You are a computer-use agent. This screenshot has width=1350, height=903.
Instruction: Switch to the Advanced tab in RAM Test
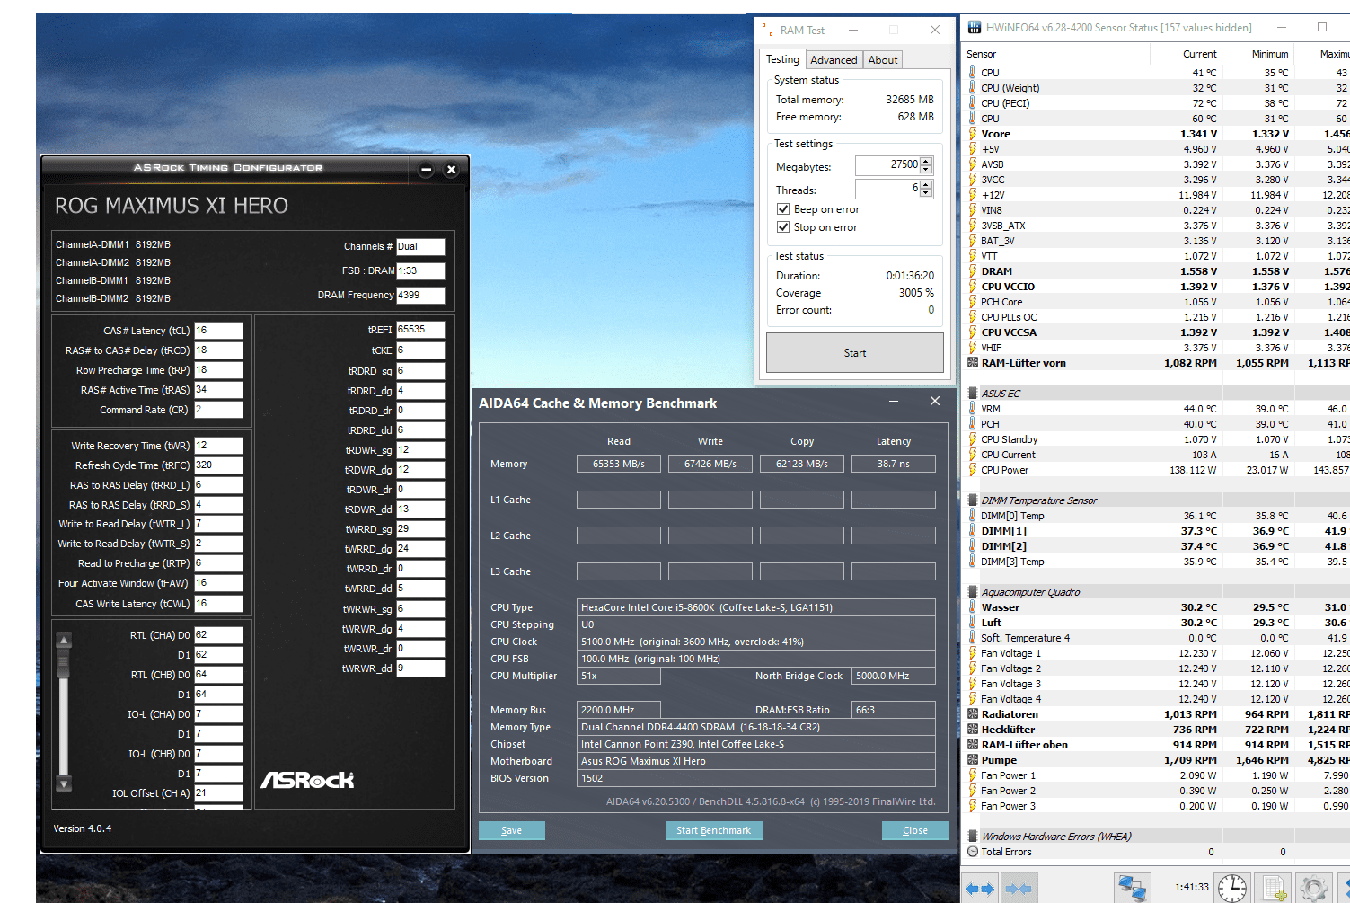(834, 60)
